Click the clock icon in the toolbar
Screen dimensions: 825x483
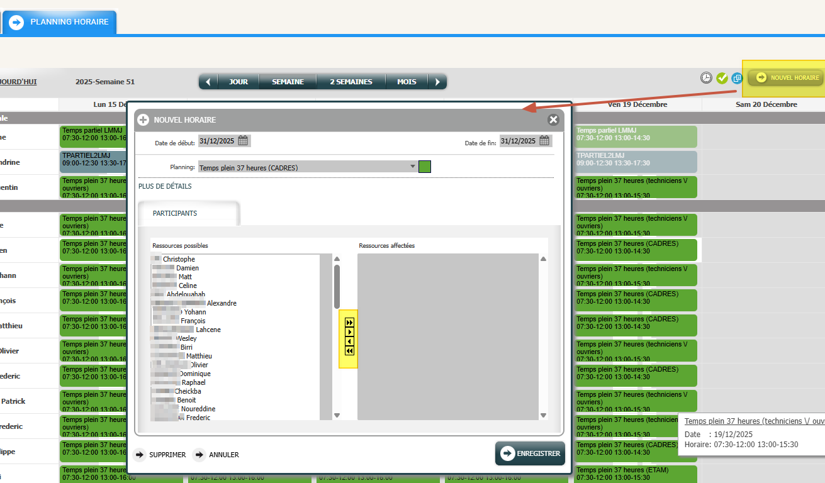tap(707, 78)
